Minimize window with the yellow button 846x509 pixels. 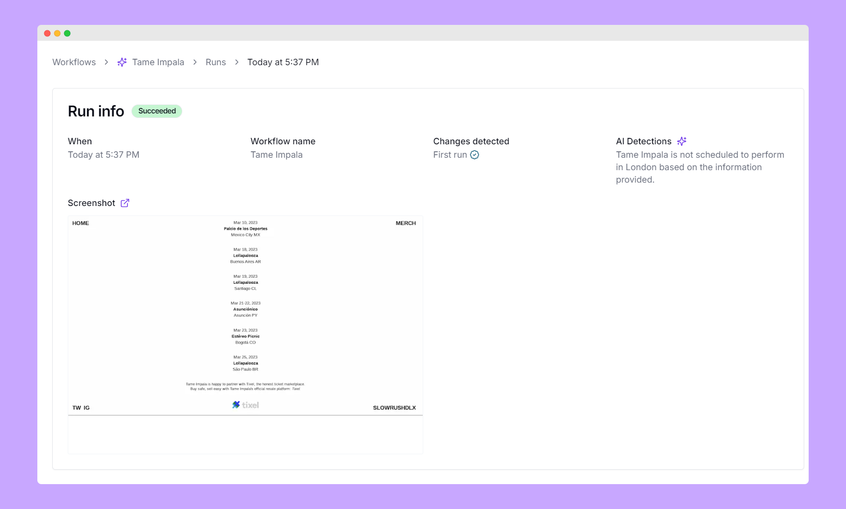pos(57,33)
